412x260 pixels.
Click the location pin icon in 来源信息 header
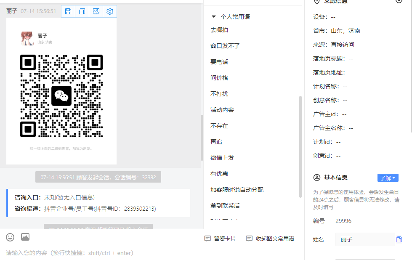point(317,2)
